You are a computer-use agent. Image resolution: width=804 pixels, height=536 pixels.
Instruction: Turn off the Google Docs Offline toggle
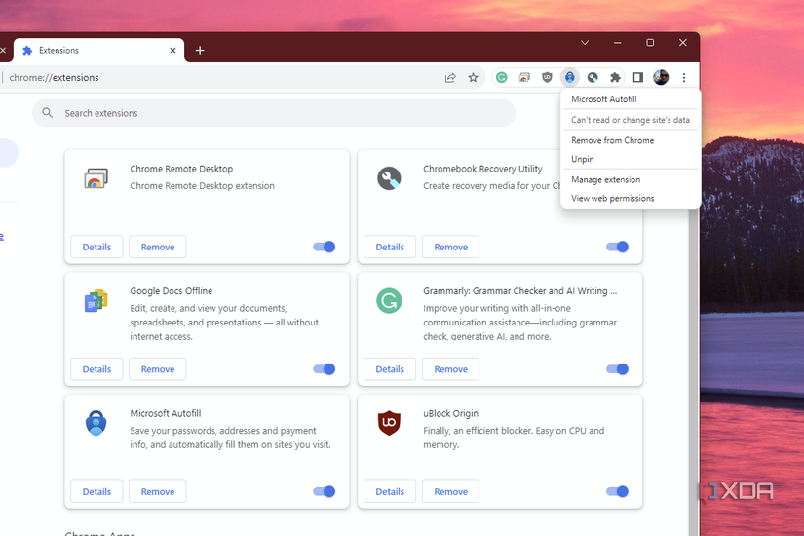[325, 368]
